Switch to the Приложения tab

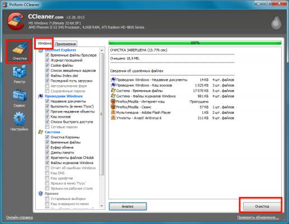[66, 44]
